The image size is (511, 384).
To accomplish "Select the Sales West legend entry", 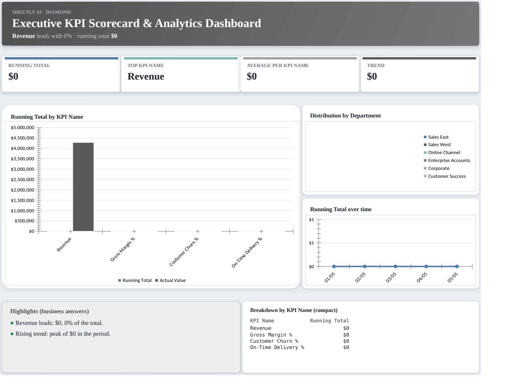I will (437, 145).
